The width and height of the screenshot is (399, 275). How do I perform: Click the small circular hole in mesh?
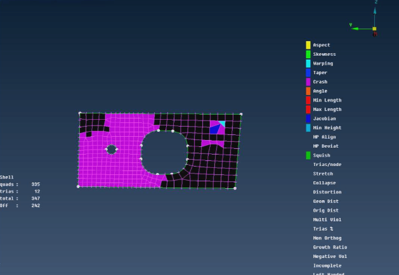tap(112, 150)
